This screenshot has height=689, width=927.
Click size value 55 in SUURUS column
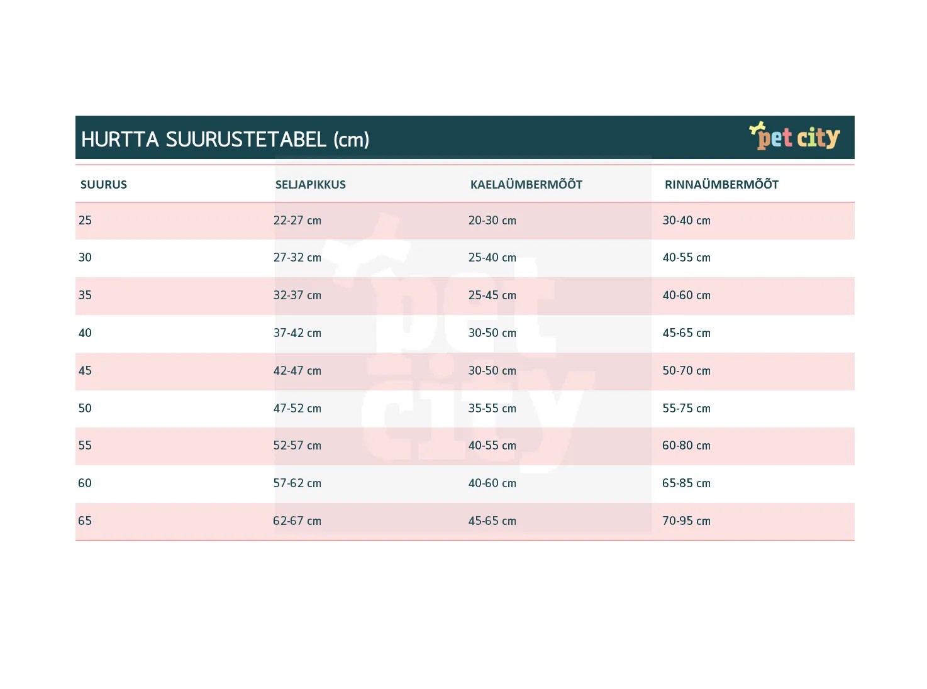point(85,446)
